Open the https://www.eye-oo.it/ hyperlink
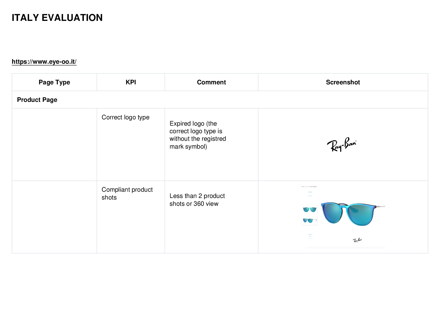440x311 pixels. pyautogui.click(x=44, y=62)
